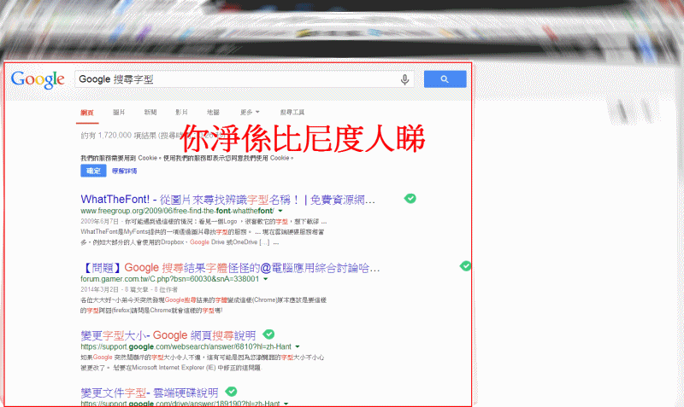
Task: Click the blue magnifier search button
Action: pyautogui.click(x=445, y=79)
